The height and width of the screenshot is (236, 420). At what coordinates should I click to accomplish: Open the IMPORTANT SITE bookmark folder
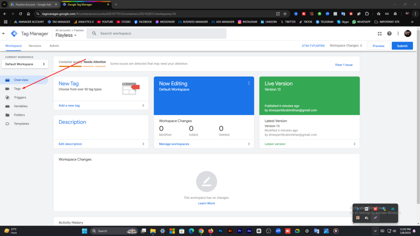(387, 22)
